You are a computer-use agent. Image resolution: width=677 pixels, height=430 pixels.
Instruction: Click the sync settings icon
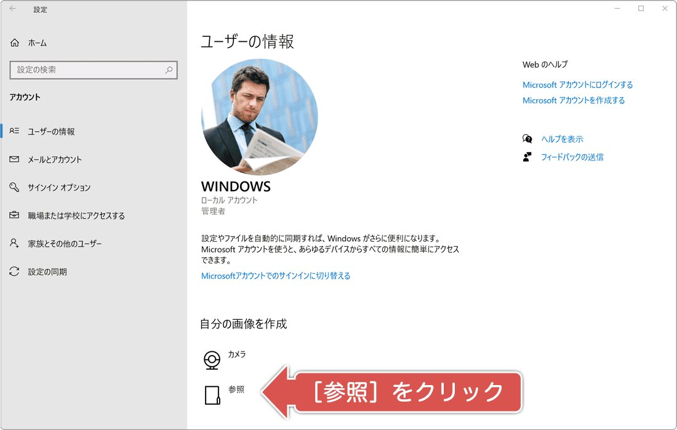pyautogui.click(x=15, y=271)
